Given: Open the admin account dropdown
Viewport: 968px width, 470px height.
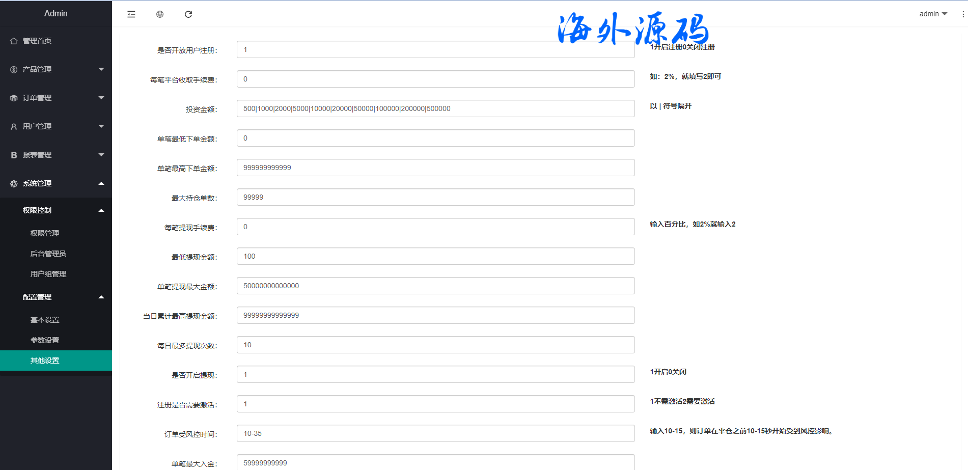Looking at the screenshot, I should pyautogui.click(x=933, y=14).
